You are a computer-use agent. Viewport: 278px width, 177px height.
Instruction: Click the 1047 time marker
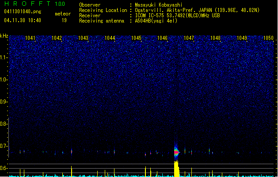point(189,38)
